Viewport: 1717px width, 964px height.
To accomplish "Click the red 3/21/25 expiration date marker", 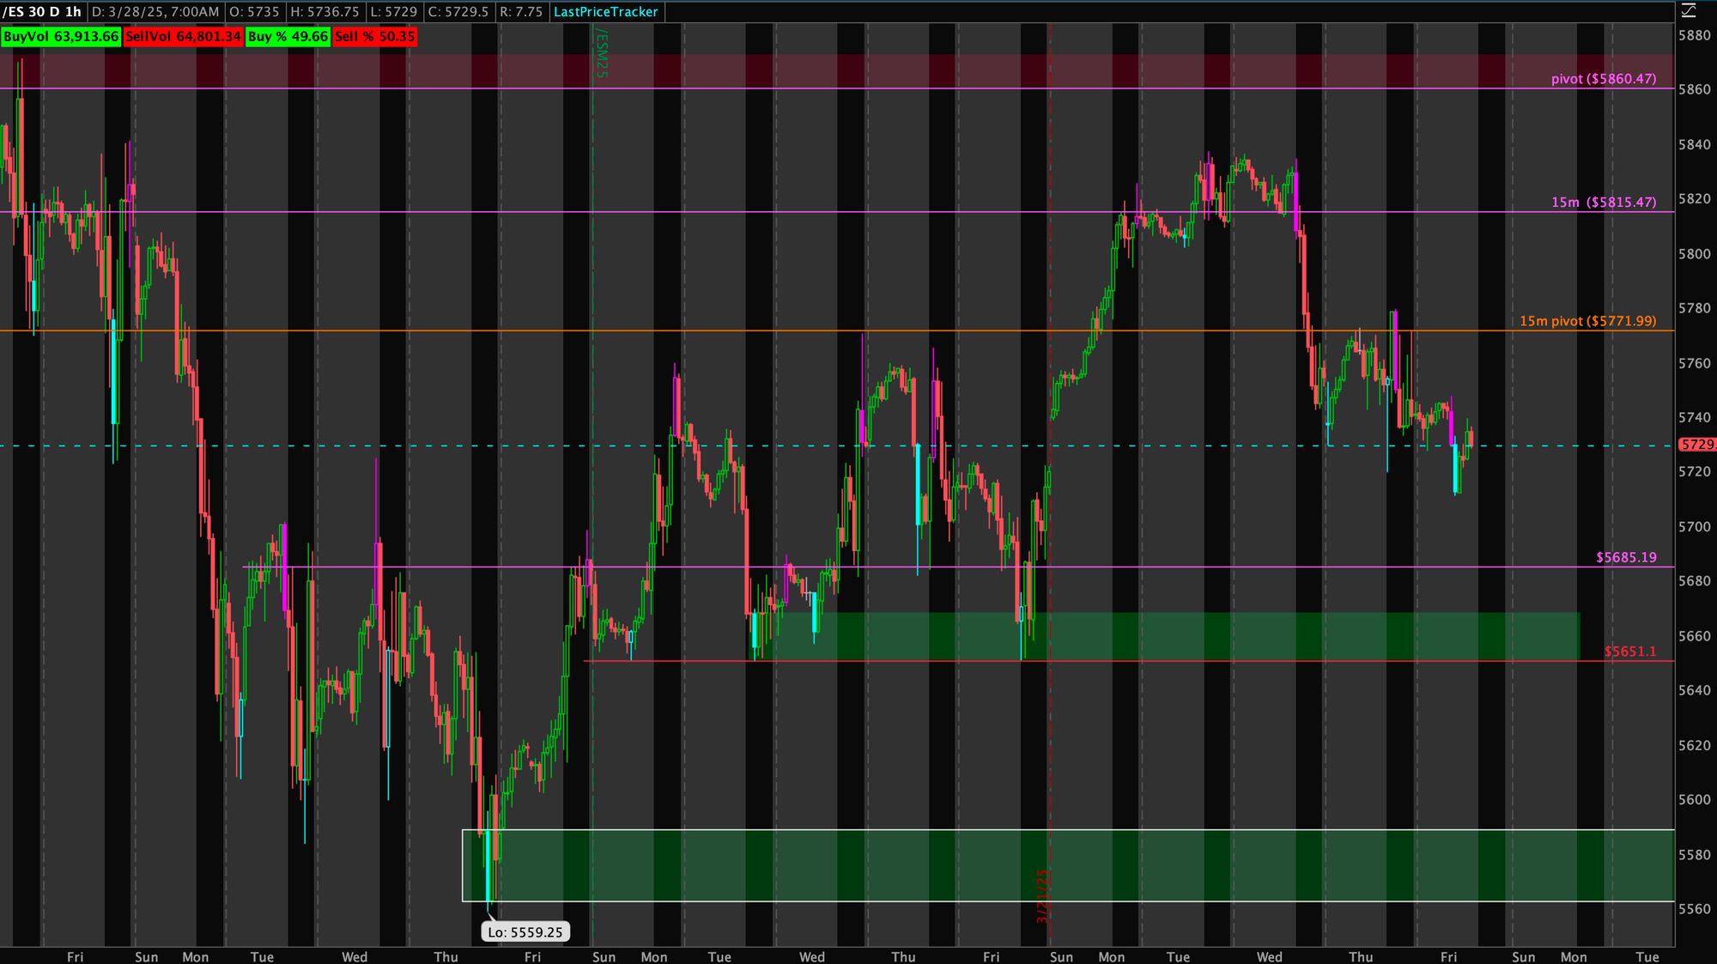I will click(x=1042, y=896).
